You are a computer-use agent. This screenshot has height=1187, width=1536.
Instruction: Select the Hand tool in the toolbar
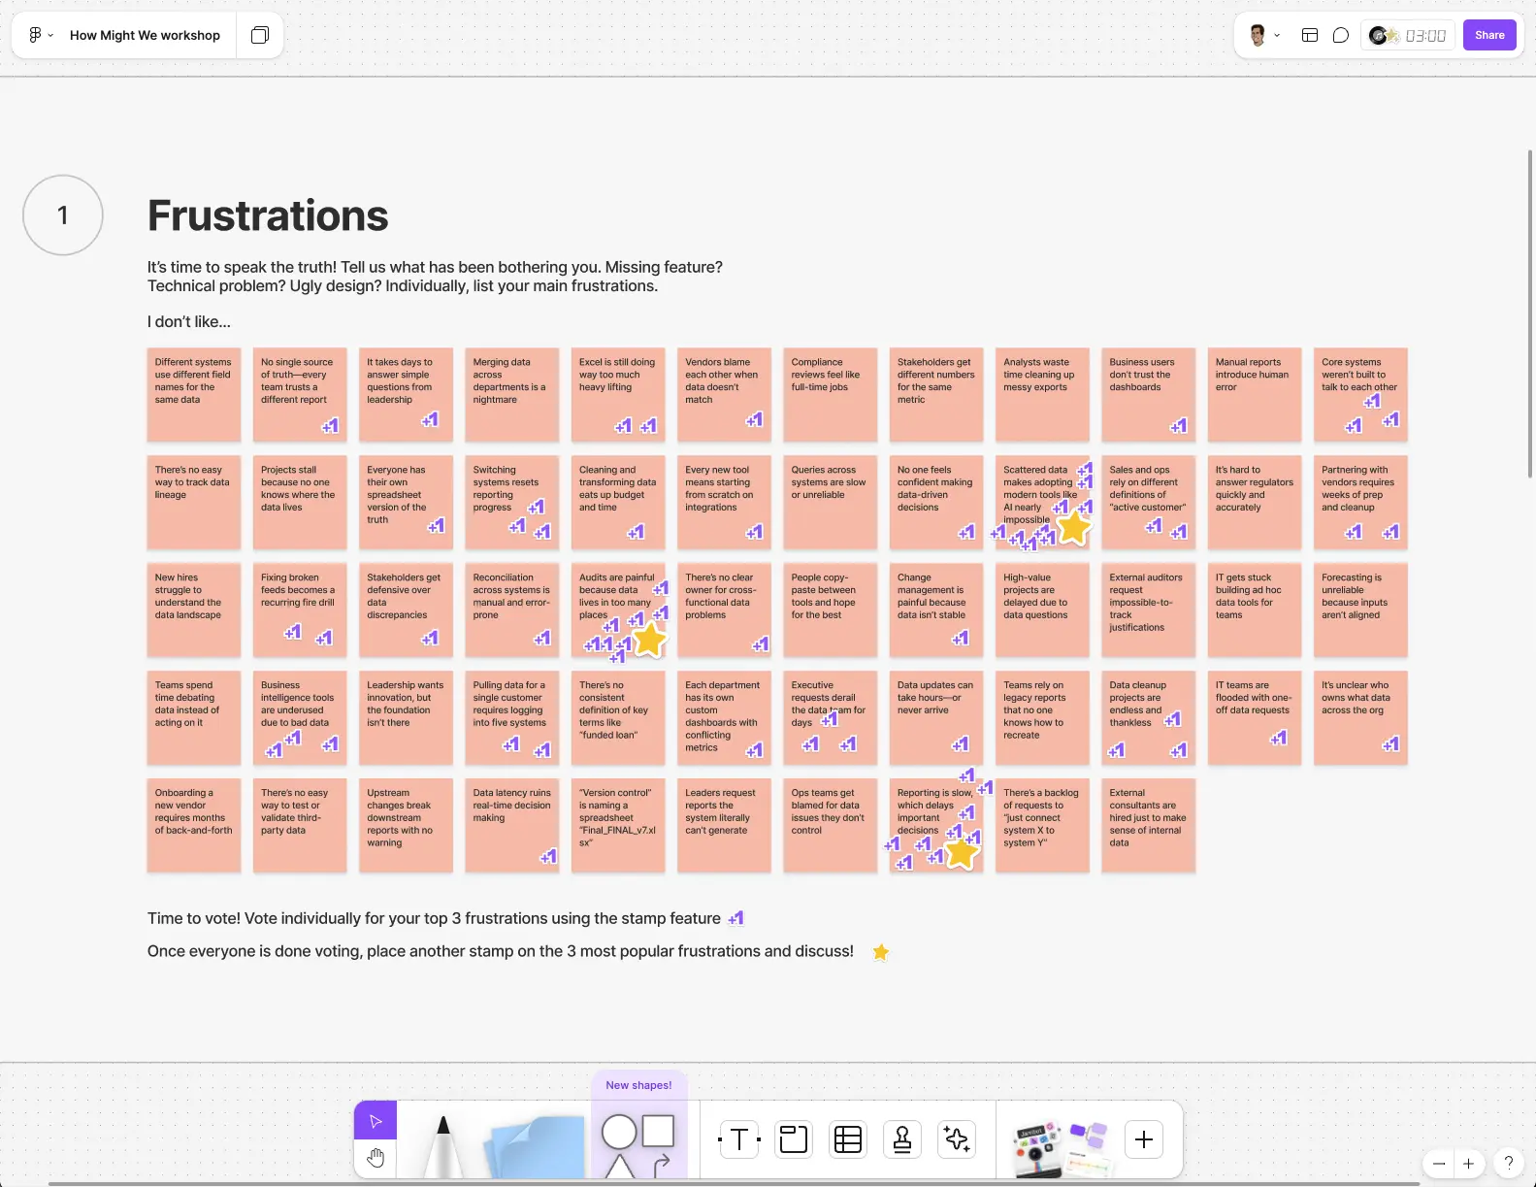click(x=376, y=1158)
